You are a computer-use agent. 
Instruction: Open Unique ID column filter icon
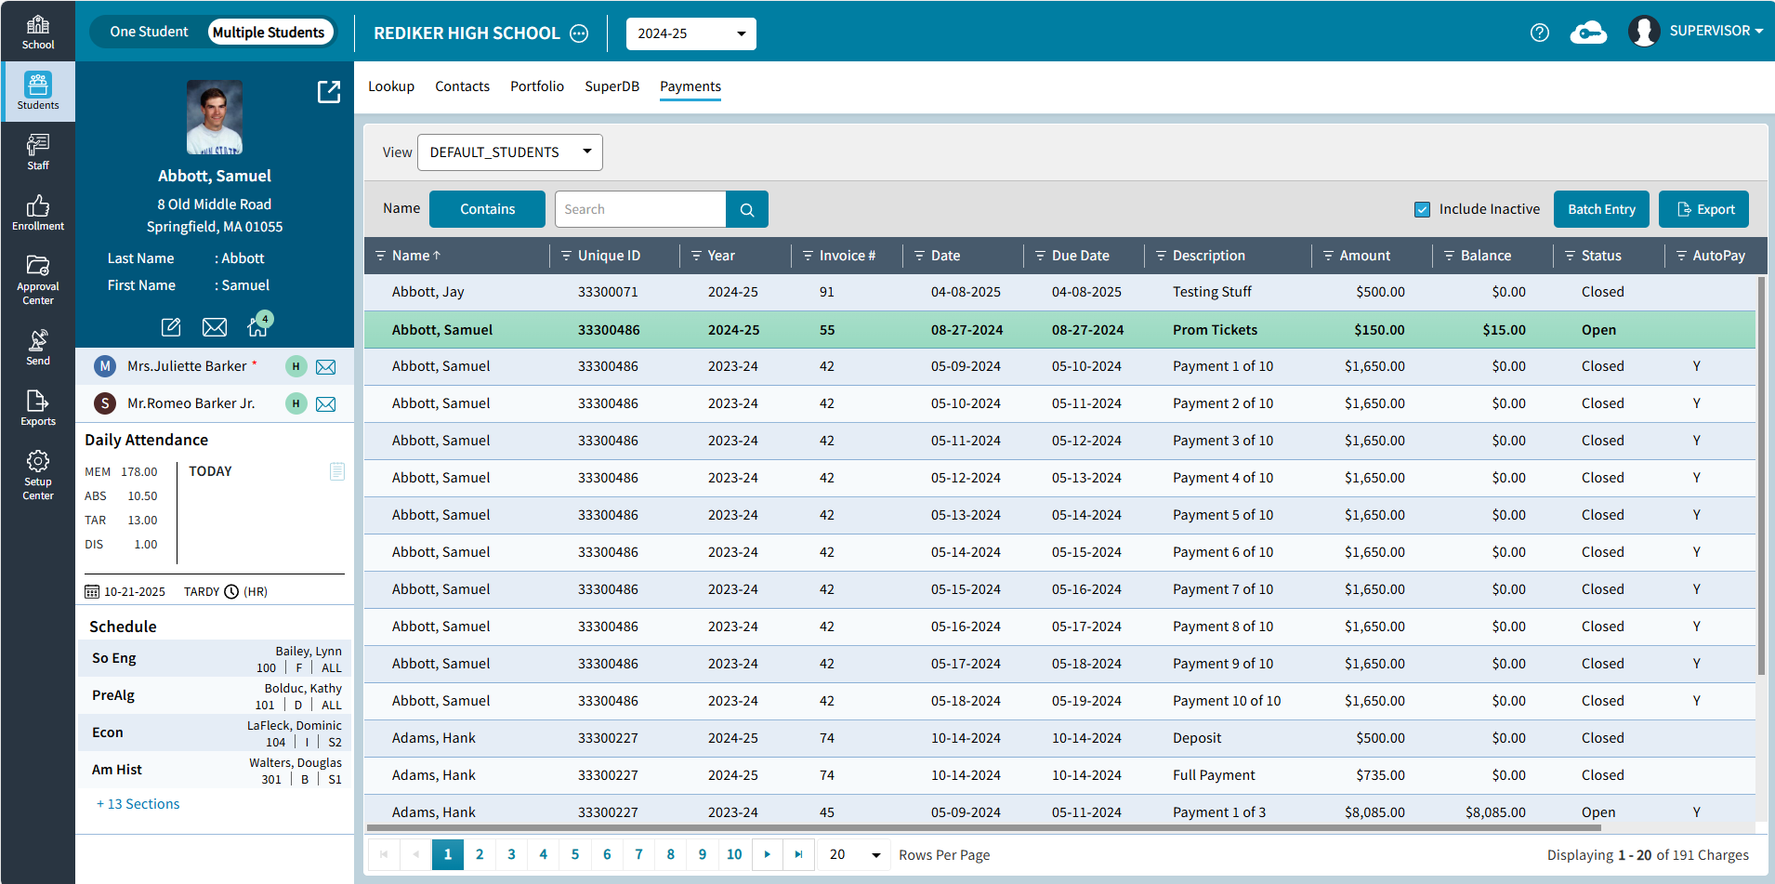[566, 256]
